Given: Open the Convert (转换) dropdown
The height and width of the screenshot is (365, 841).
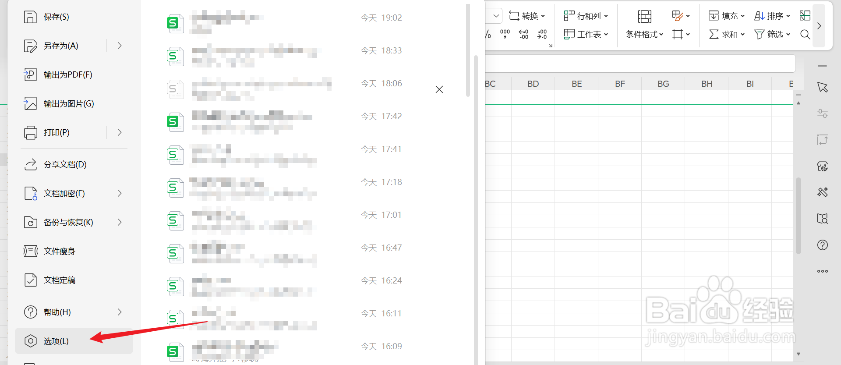Looking at the screenshot, I should [x=527, y=16].
